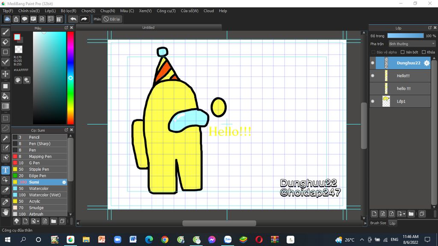Click the brush list scrollbar

tap(71, 159)
